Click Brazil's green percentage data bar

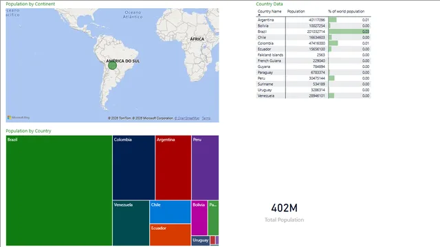pyautogui.click(x=349, y=32)
